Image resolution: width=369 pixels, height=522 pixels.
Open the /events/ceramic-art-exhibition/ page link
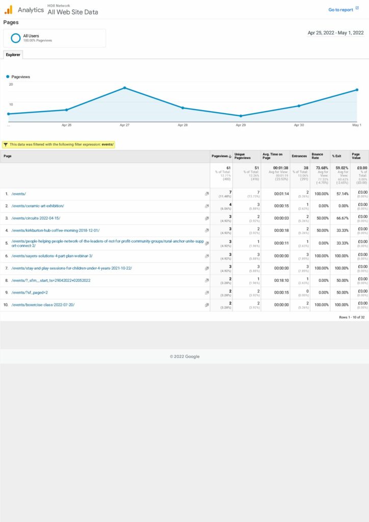38,206
